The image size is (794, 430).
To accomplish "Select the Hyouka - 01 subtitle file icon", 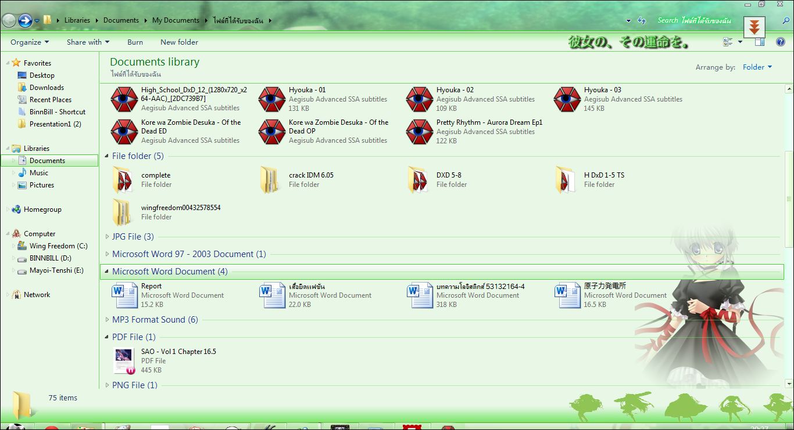I will click(272, 99).
